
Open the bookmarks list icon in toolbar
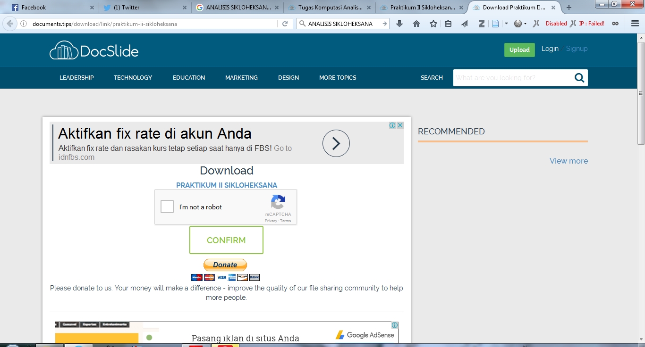pyautogui.click(x=448, y=24)
